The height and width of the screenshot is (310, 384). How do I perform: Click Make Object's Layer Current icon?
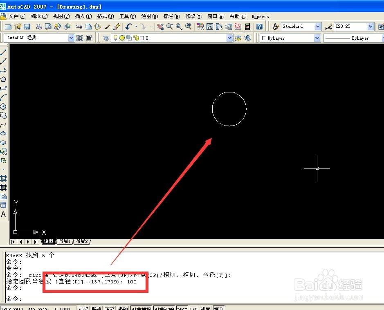click(x=238, y=38)
